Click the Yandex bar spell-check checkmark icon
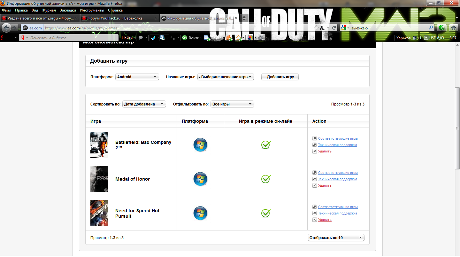This screenshot has width=460, height=257. click(x=153, y=38)
